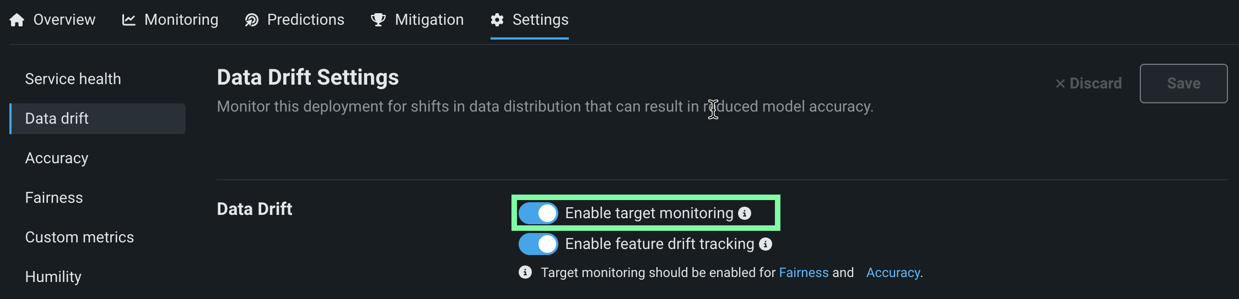
Task: Click info icon beside Enable target monitoring
Action: 745,213
